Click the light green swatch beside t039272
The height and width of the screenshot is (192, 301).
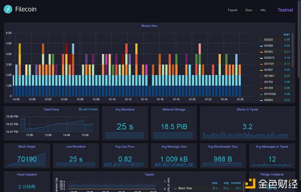(261, 58)
